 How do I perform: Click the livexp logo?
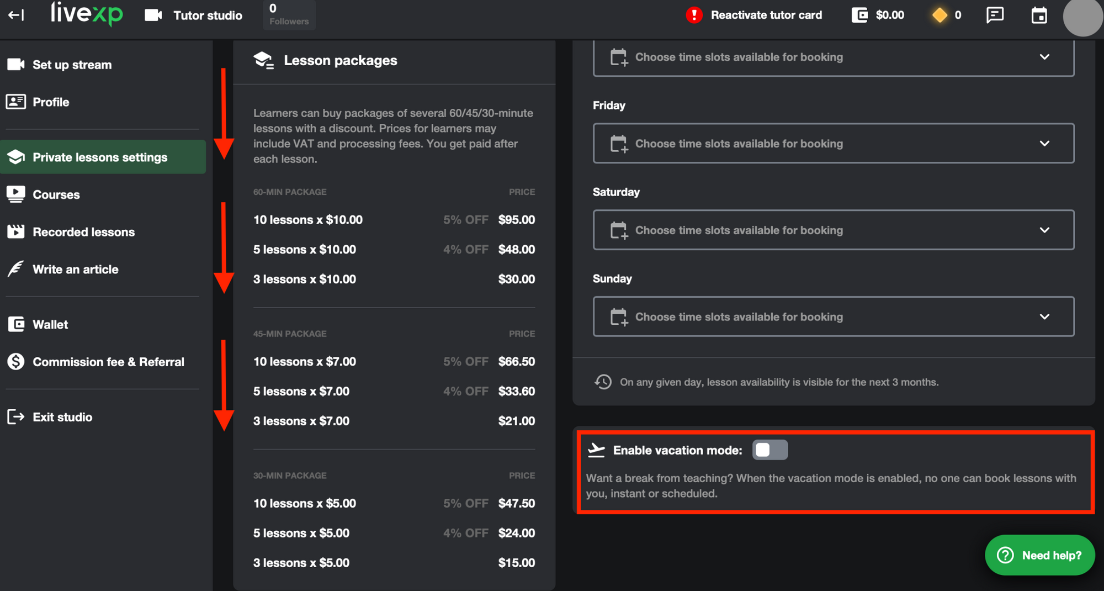coord(87,13)
